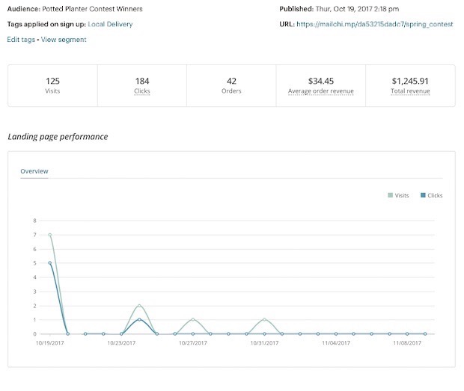The height and width of the screenshot is (391, 464).
Task: Click the Visits peak point at value 7
Action: [x=50, y=235]
